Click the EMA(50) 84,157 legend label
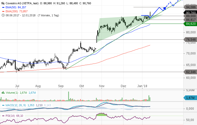Screen dimensions: 197x125 click(x=16, y=7)
